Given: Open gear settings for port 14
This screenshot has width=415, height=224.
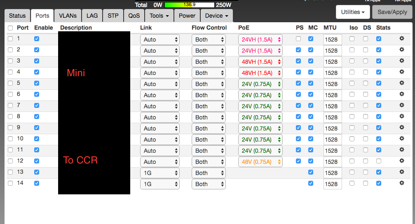Looking at the screenshot, I should coord(402,183).
